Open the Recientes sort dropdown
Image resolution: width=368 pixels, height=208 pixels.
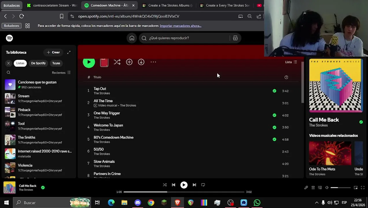[61, 73]
